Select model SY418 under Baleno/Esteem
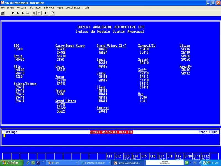 pyautogui.click(x=20, y=98)
